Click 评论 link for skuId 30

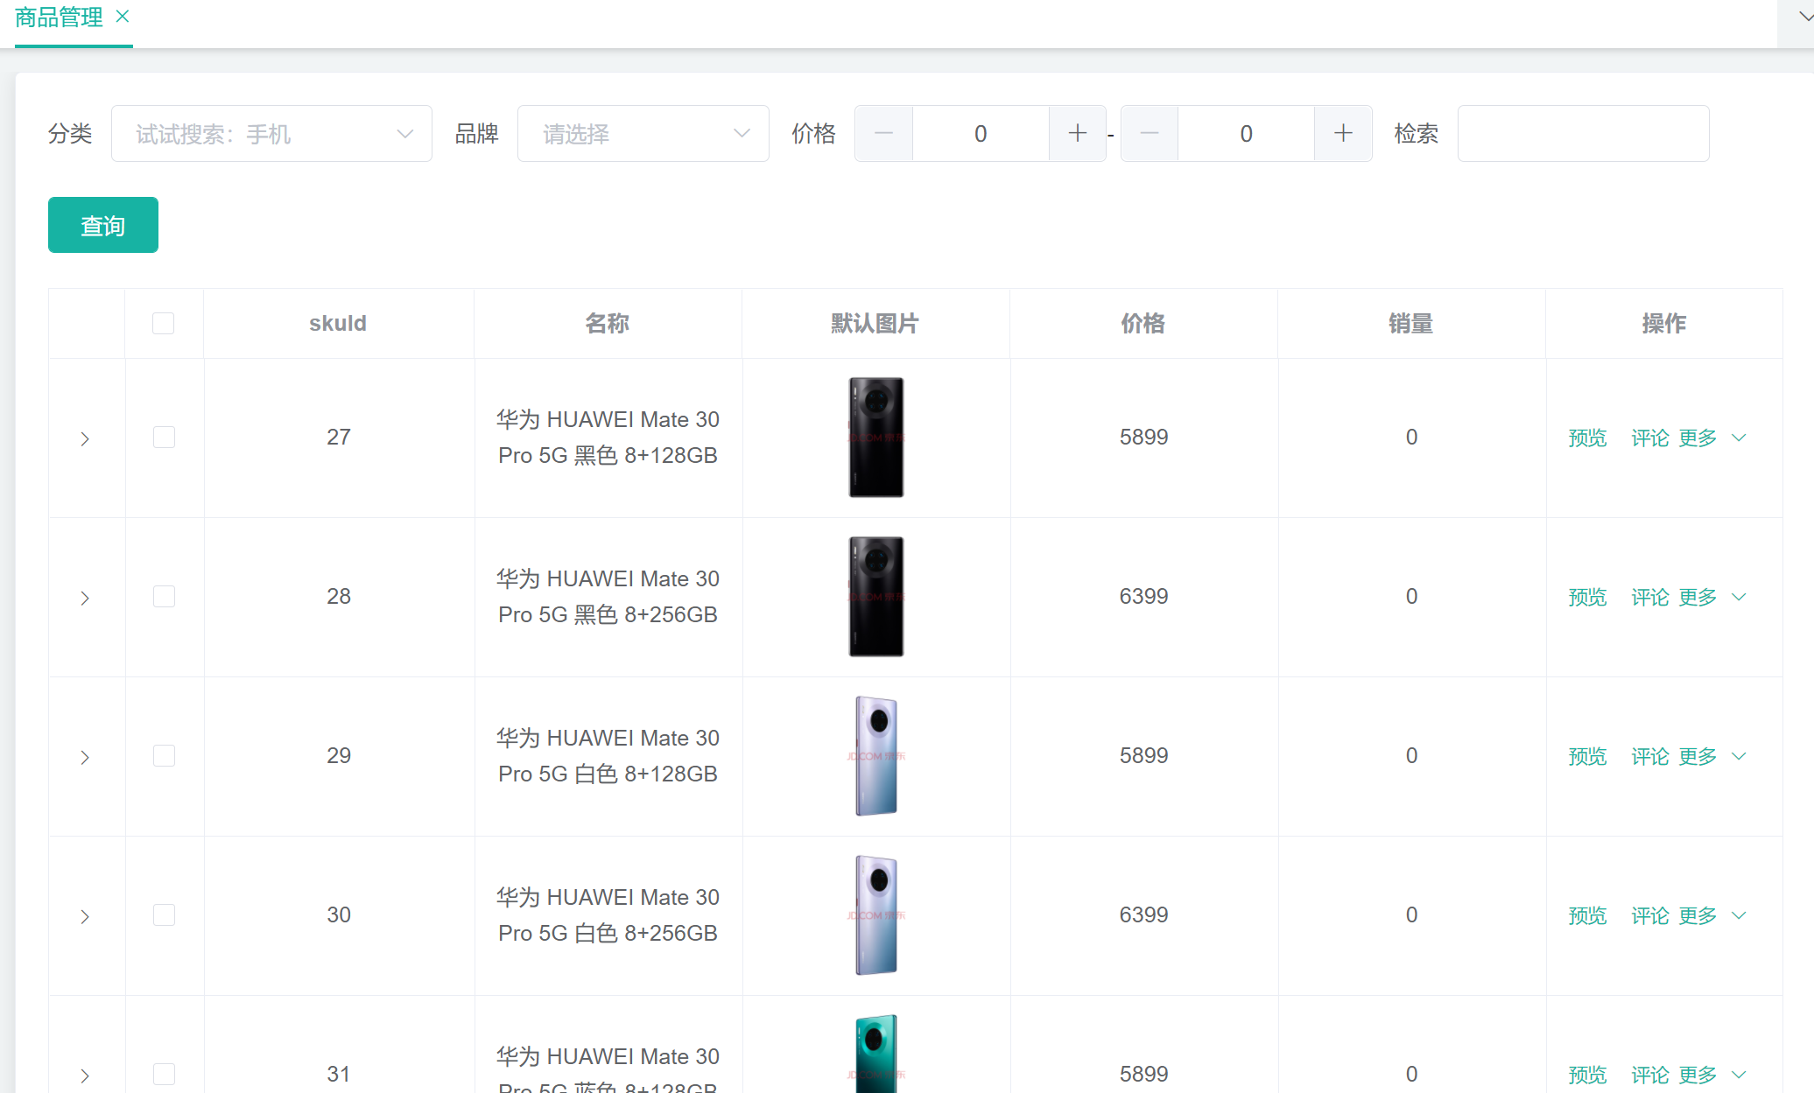[x=1649, y=915]
